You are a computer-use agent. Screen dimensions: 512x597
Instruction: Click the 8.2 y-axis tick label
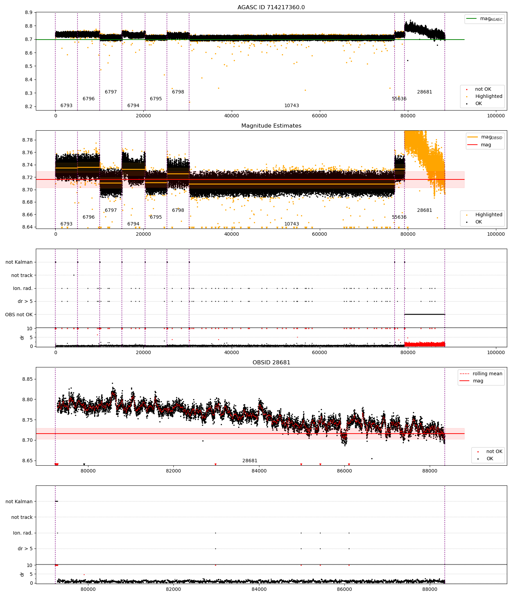[29, 106]
